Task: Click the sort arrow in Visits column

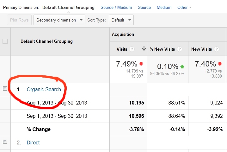Action: pyautogui.click(x=144, y=48)
